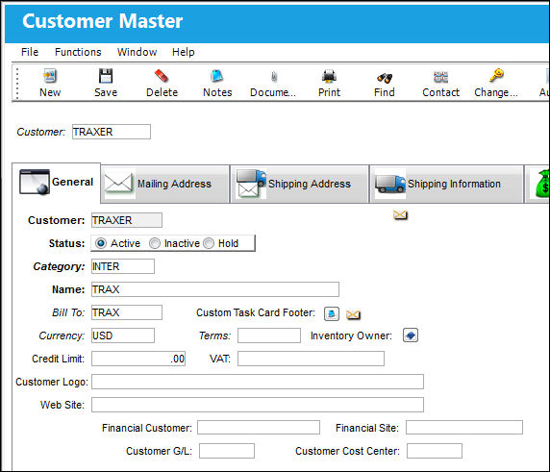550x472 pixels.
Task: Click the Web Site field
Action: (x=258, y=405)
